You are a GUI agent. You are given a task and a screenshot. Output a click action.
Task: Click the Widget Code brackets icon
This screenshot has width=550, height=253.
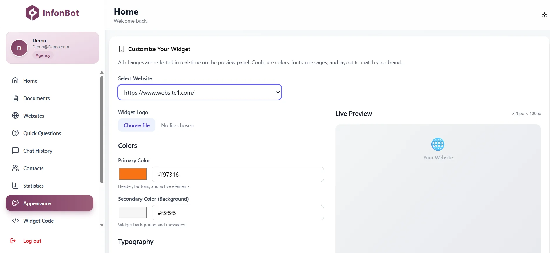(x=15, y=221)
